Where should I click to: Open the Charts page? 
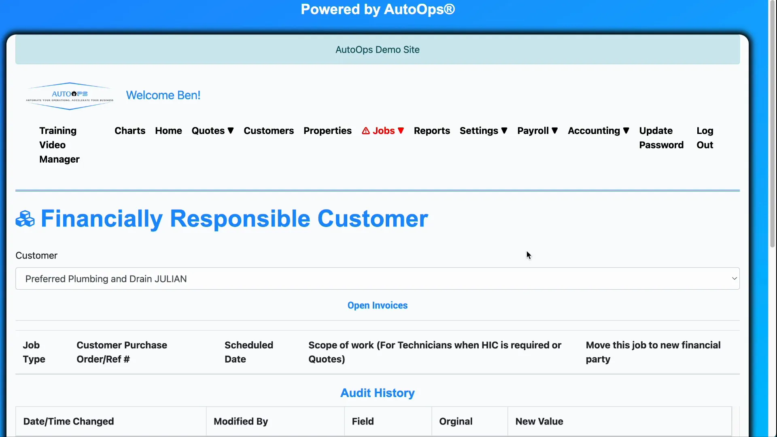(x=129, y=131)
